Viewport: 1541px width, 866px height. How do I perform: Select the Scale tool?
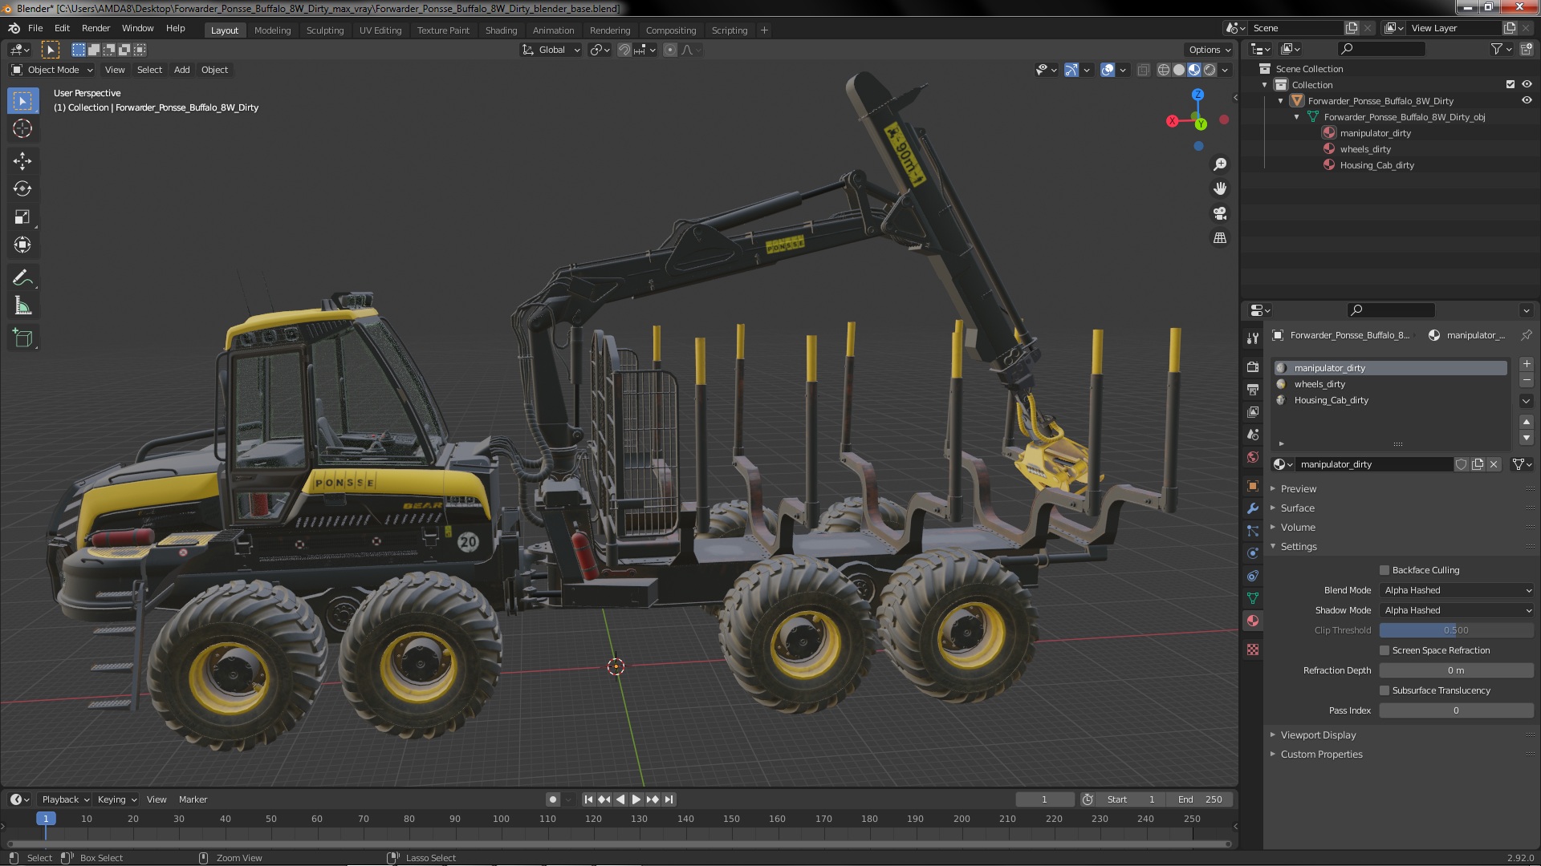point(22,217)
